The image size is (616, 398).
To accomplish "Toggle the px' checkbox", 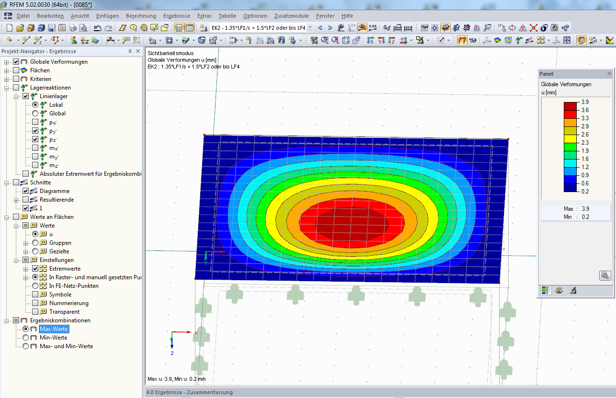I will pos(35,122).
